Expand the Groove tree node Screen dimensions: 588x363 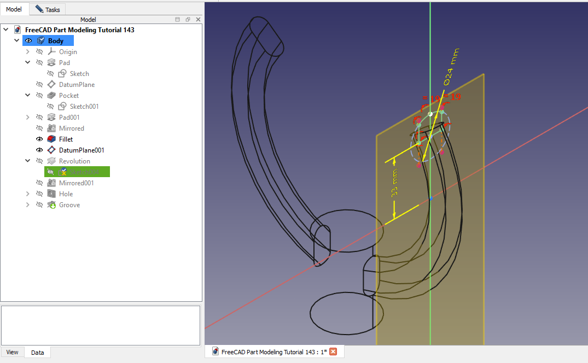click(27, 205)
